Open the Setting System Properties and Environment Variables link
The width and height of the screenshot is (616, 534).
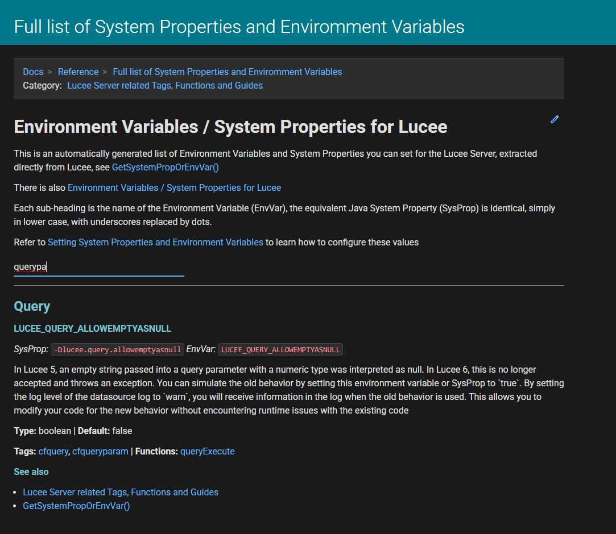click(155, 242)
